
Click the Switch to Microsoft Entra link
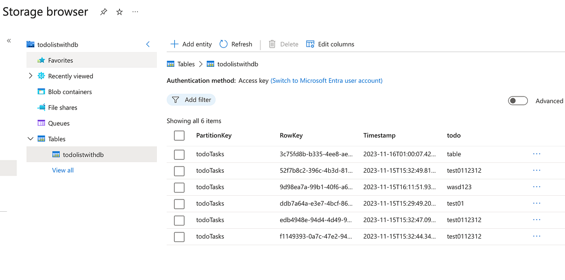326,80
